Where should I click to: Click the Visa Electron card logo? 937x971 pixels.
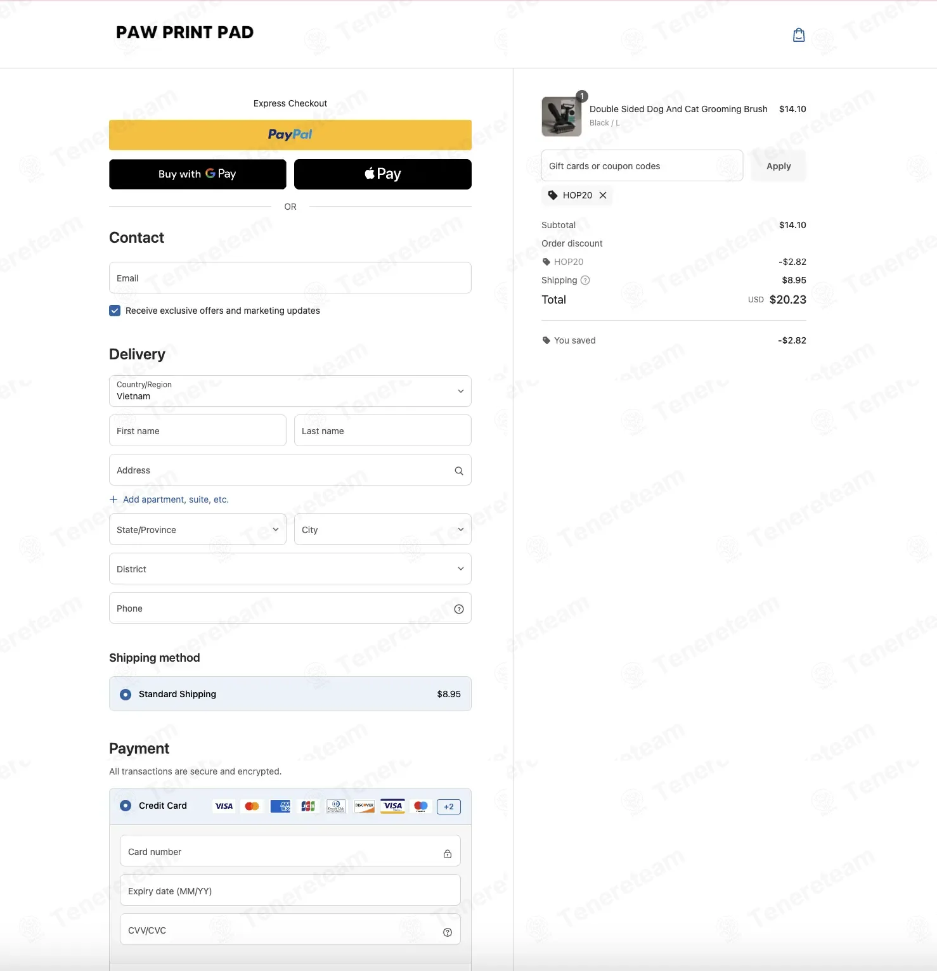393,806
